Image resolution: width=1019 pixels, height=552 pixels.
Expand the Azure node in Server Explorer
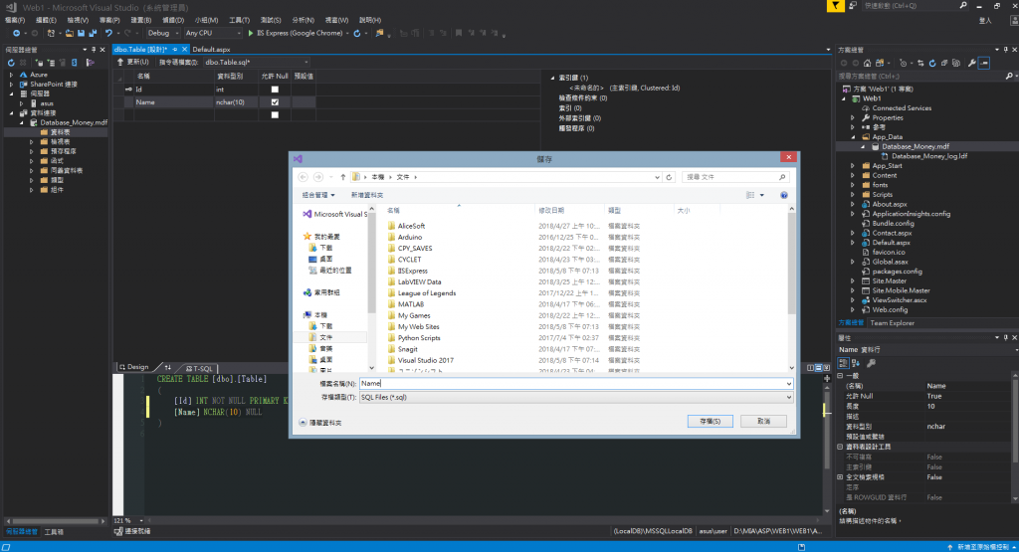pyautogui.click(x=11, y=75)
